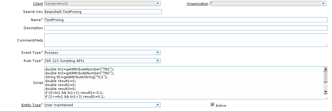Image resolution: width=332 pixels, height=111 pixels.
Task: Click the Script scrollbar down arrow
Action: [x=326, y=92]
